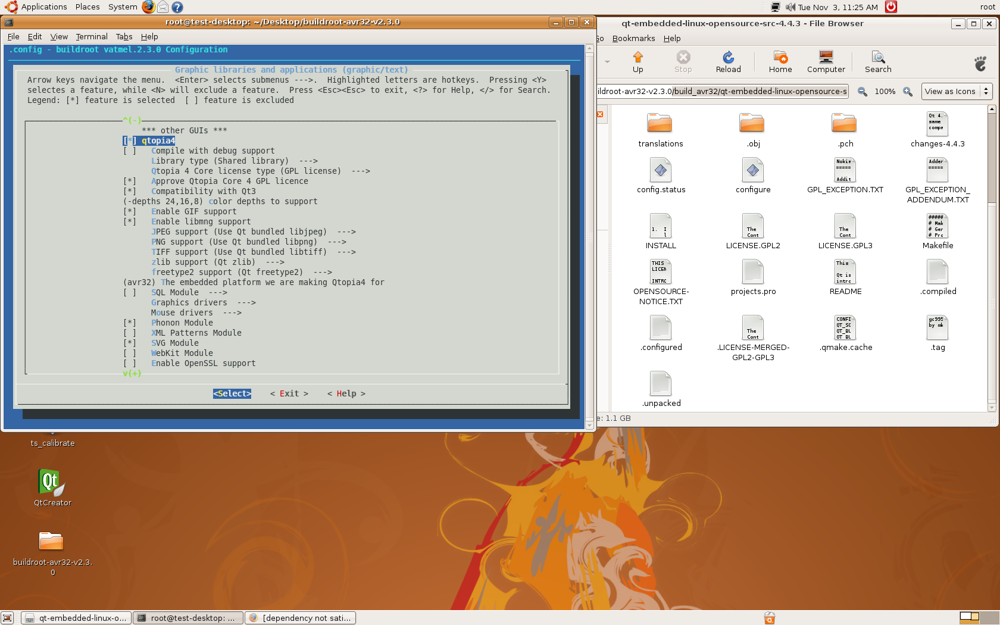Click the Help button in menuconfig
This screenshot has width=1000, height=625.
tap(346, 394)
